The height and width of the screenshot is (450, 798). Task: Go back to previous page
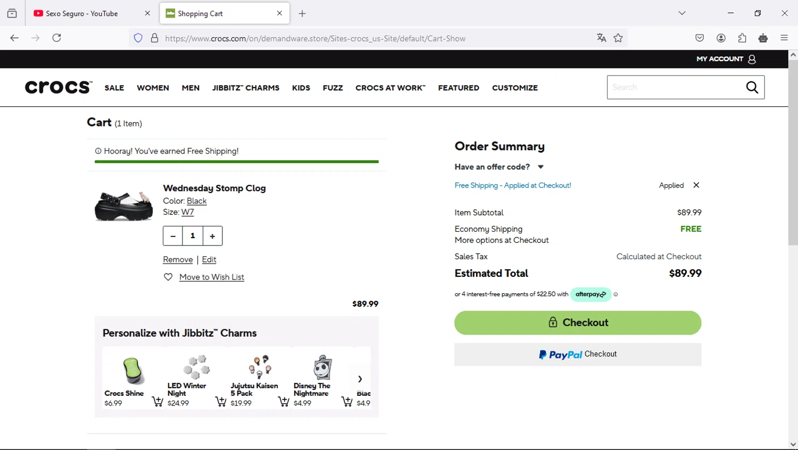click(14, 38)
